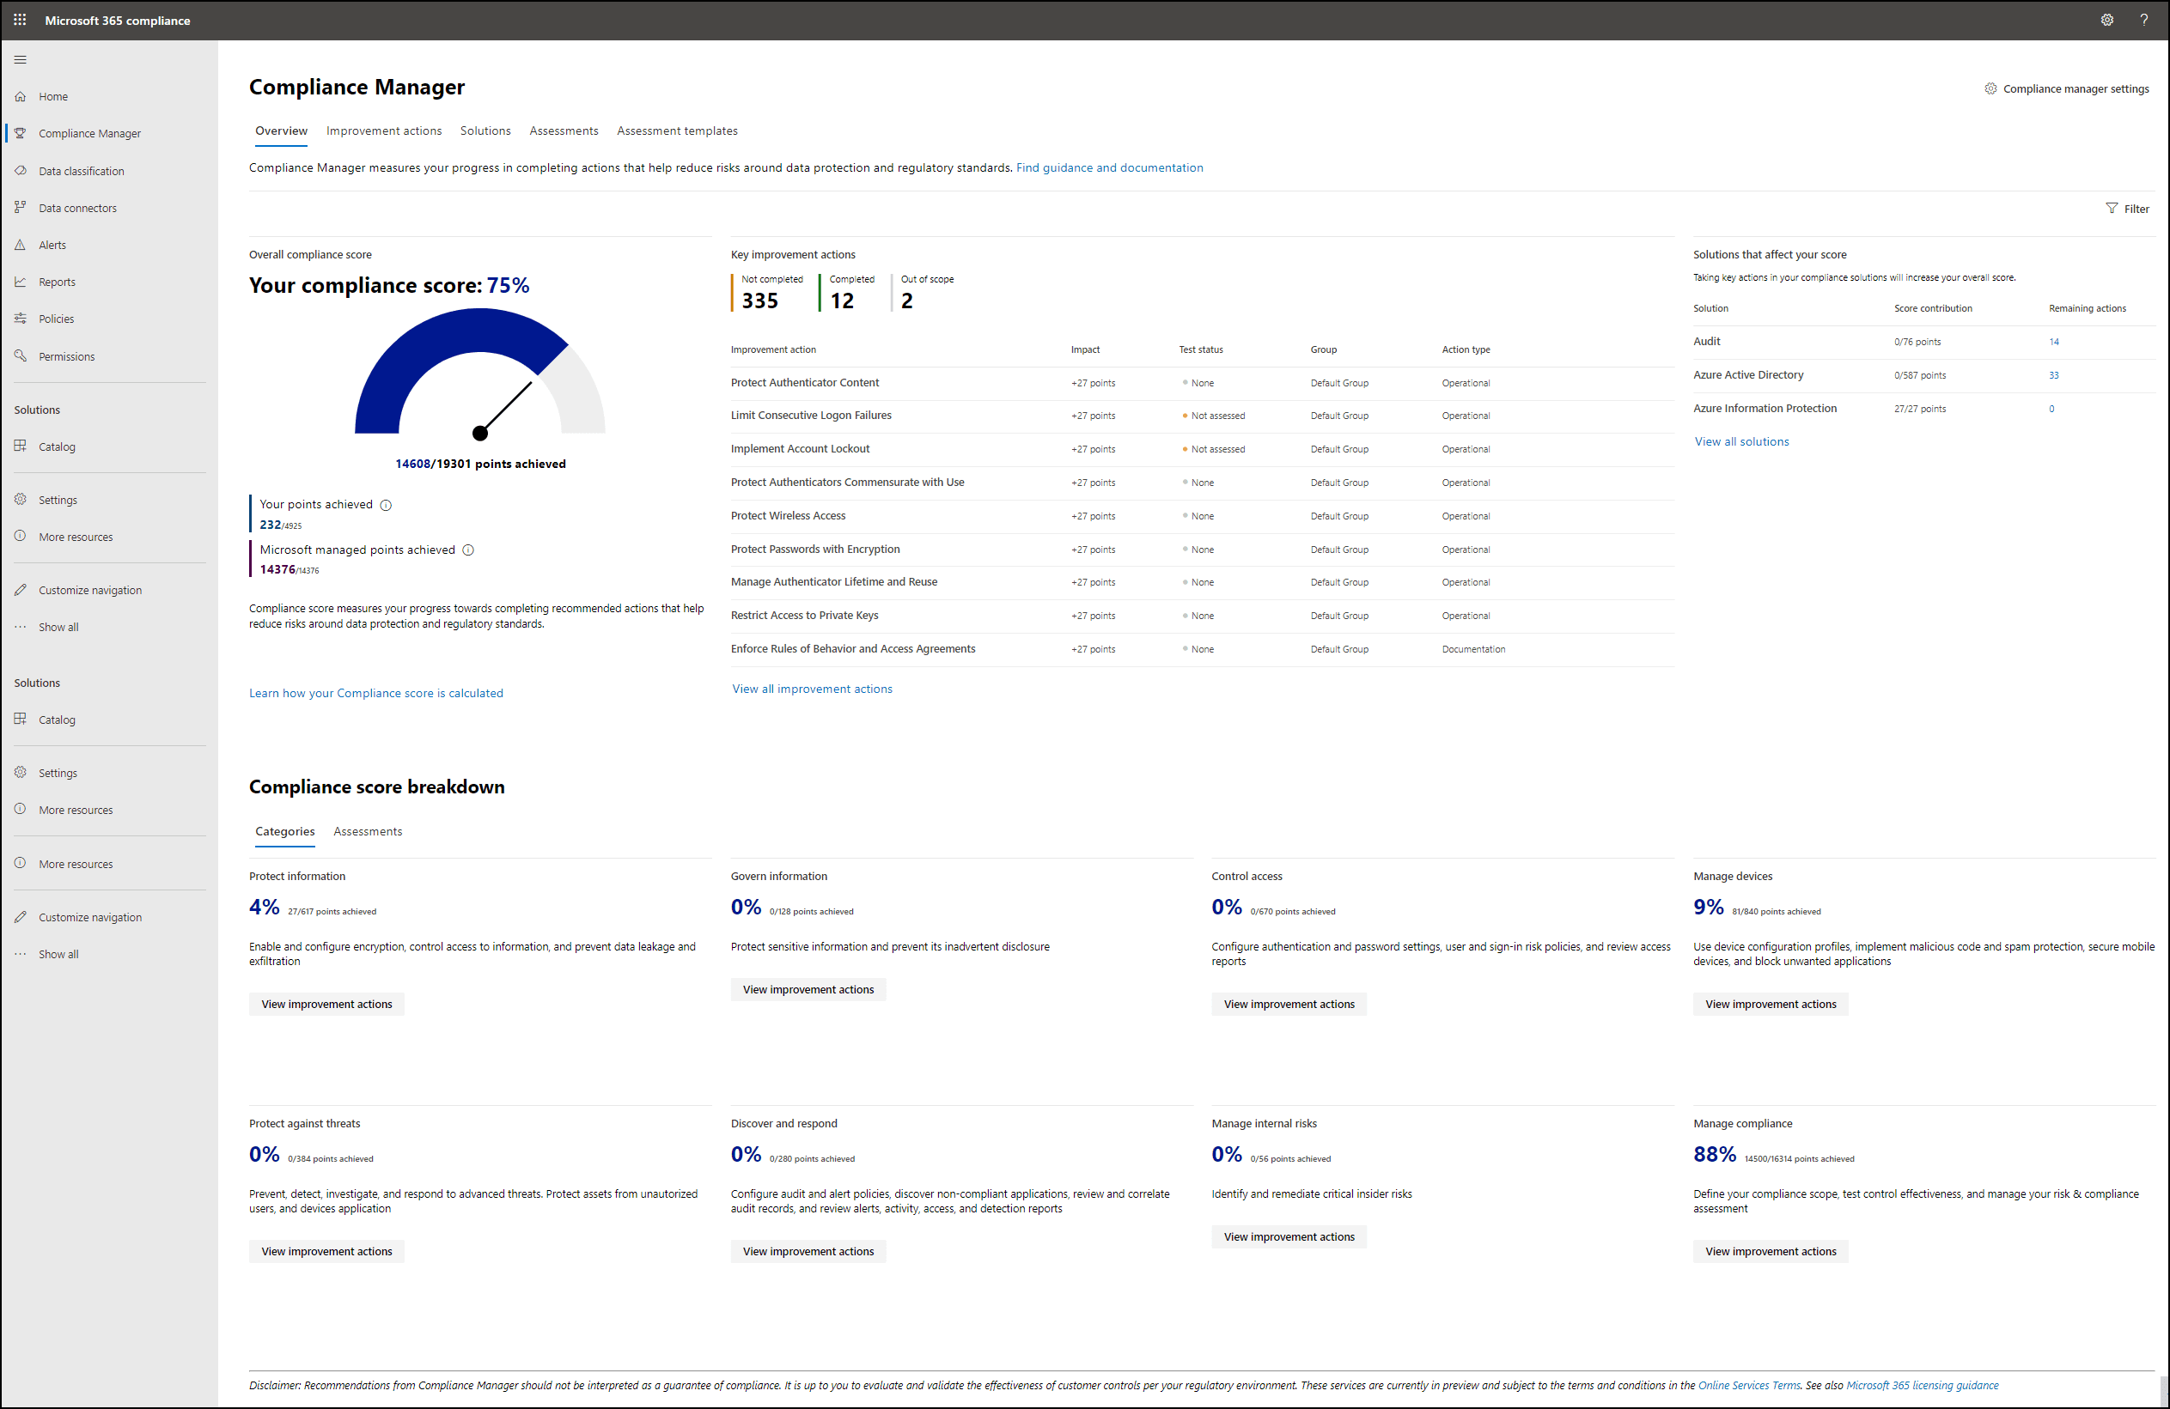Click info icon next to Your points achieved

386,505
